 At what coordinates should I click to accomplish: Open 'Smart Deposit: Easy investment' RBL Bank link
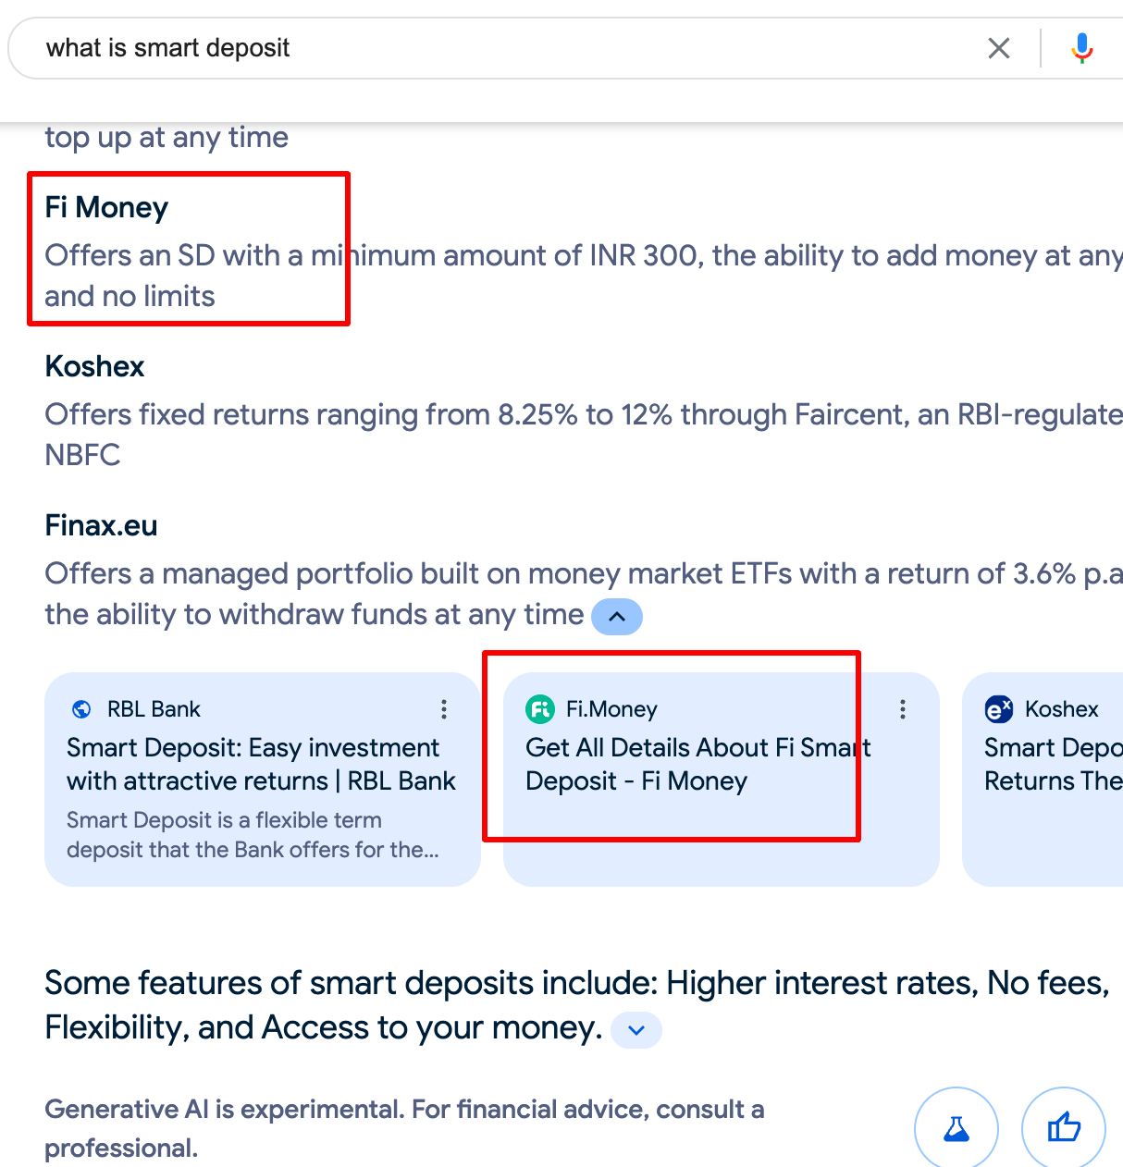[x=261, y=765]
